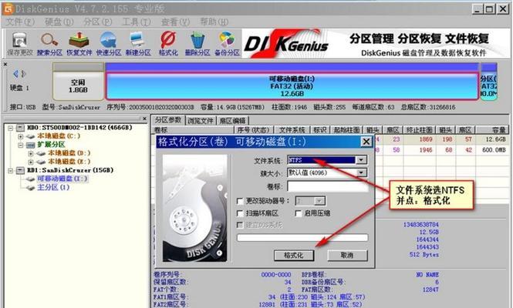Click HD0 ST500DM002 disk icon in tree

point(21,127)
